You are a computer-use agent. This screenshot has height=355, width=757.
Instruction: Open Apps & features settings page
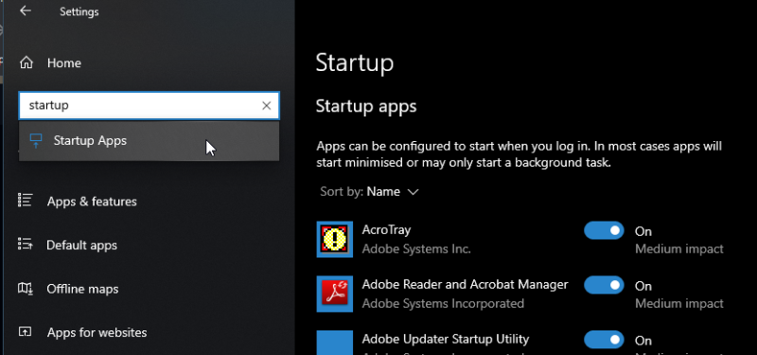click(x=92, y=201)
